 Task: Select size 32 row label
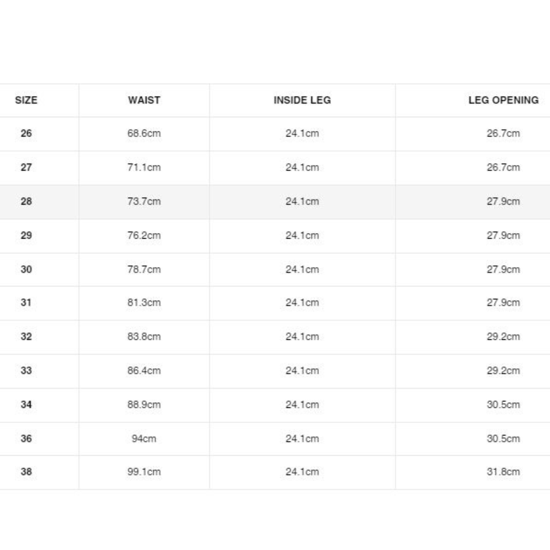click(x=26, y=336)
